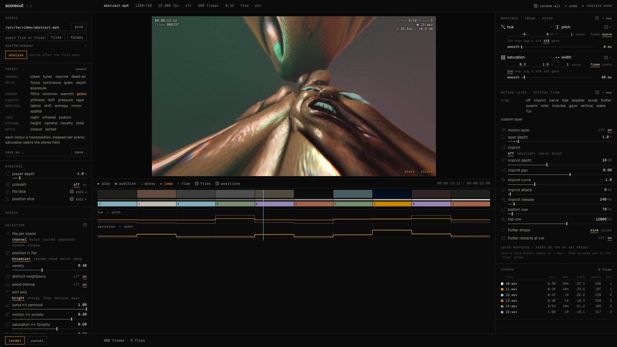The height and width of the screenshot is (347, 617).
Task: Click the imprint depth binding icon
Action: [x=503, y=161]
